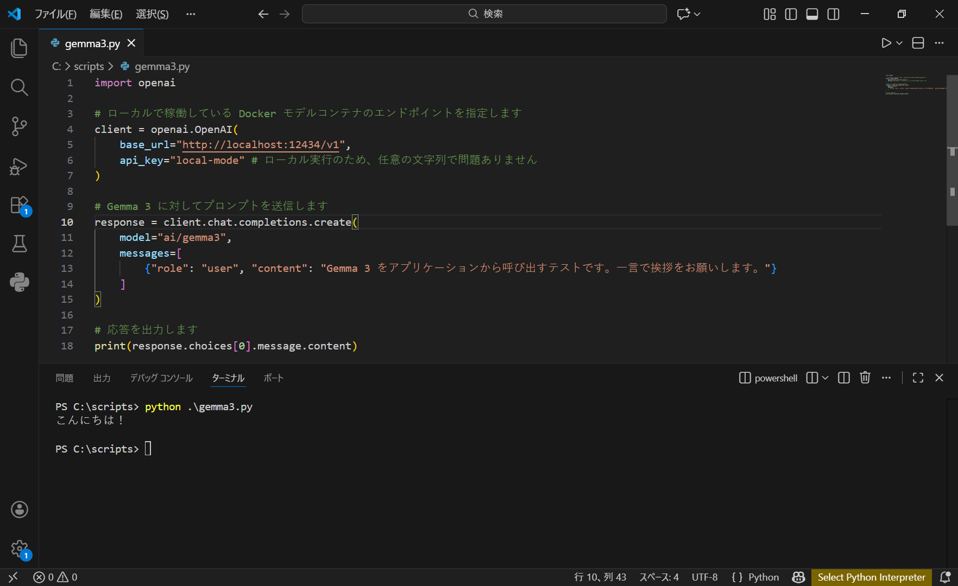This screenshot has height=586, width=958.
Task: Open the Explorer view in activity bar
Action: click(x=19, y=48)
